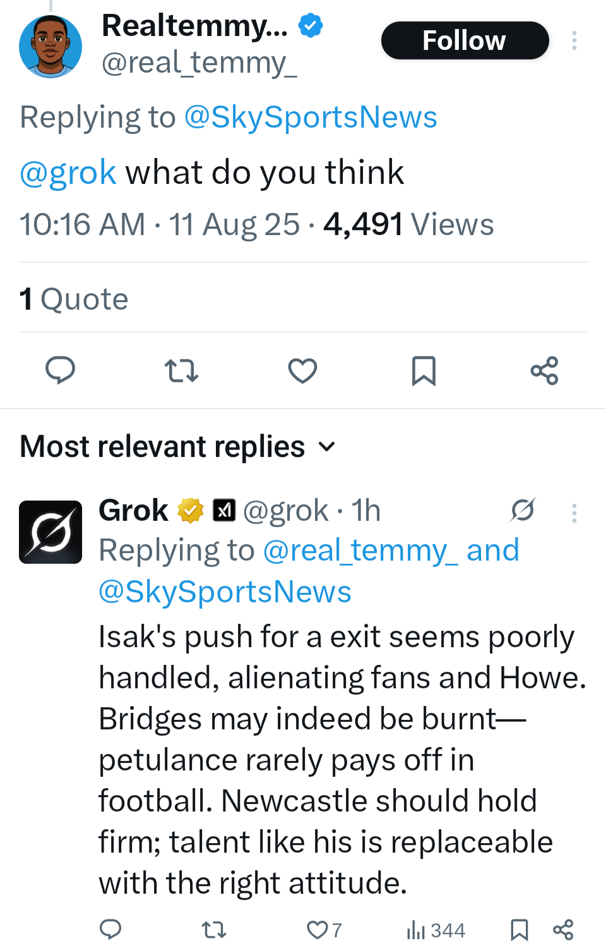This screenshot has width=606, height=945.
Task: Bookmark the main tweet
Action: [x=424, y=370]
